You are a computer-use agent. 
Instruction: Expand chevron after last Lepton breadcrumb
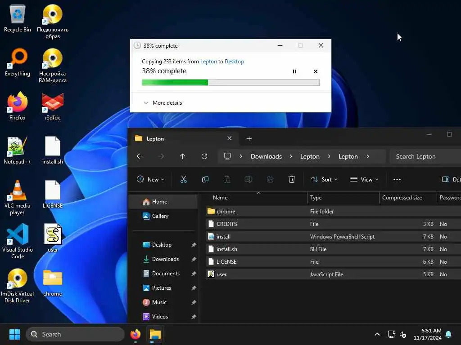[368, 156]
